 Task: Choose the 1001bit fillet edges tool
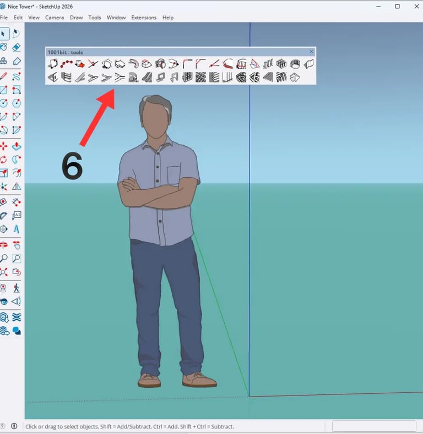[188, 64]
